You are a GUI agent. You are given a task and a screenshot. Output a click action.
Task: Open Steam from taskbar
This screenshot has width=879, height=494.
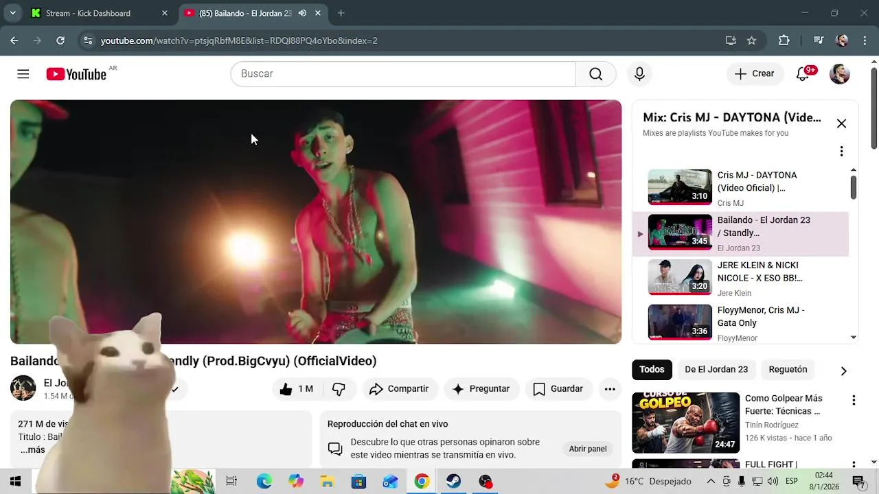tap(453, 482)
